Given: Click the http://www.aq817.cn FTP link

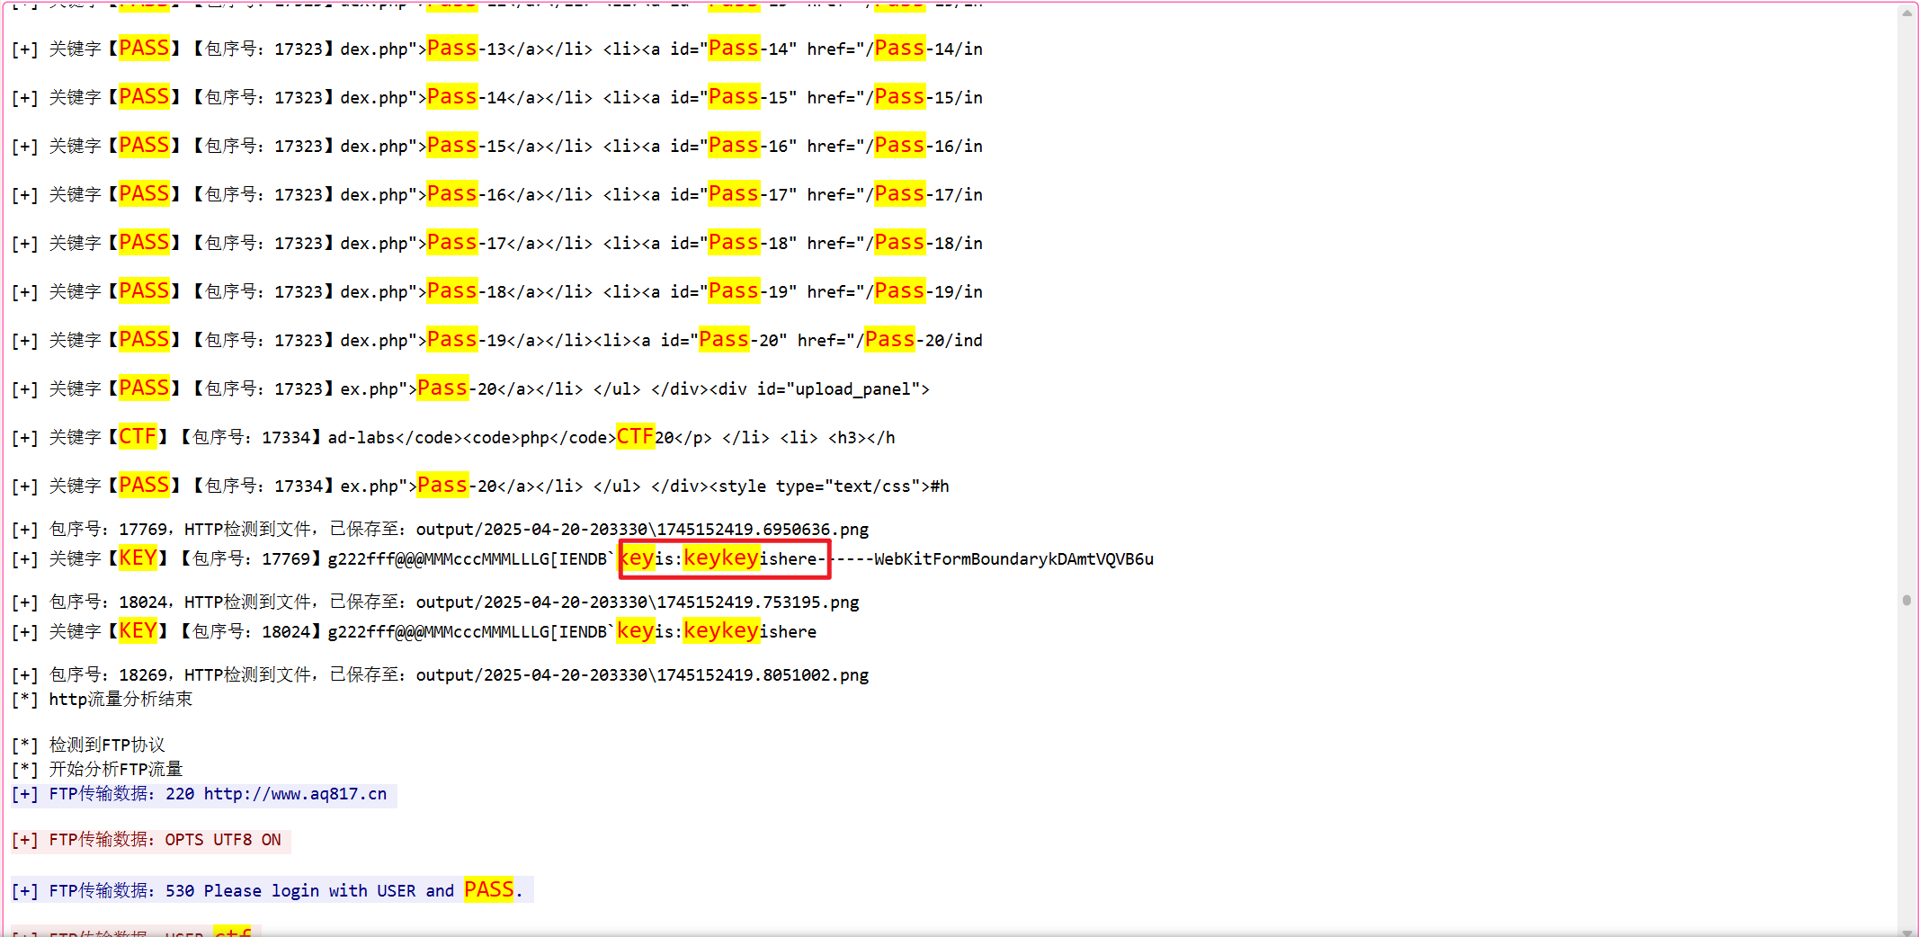Looking at the screenshot, I should [295, 794].
